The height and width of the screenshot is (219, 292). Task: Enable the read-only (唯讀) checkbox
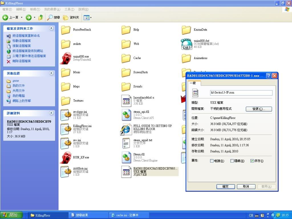point(212,161)
